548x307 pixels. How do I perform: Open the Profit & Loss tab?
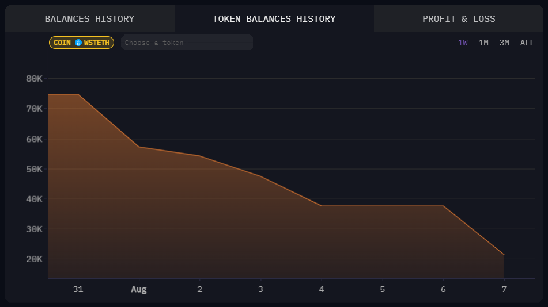(459, 18)
